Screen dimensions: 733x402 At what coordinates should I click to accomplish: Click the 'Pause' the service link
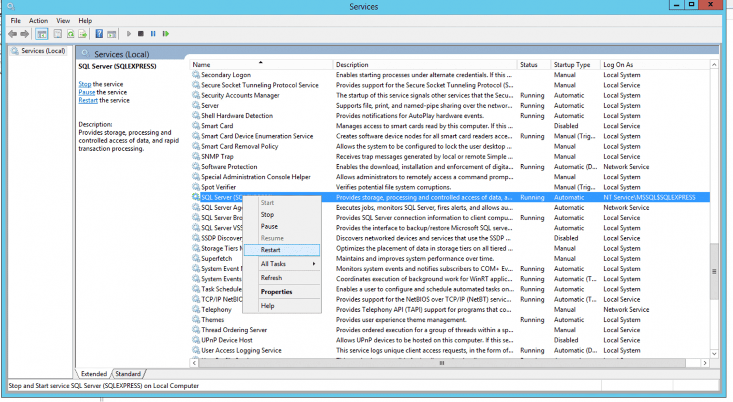(86, 92)
